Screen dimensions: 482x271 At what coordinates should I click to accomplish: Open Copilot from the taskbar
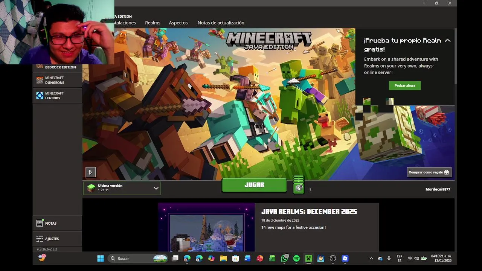[x=211, y=259]
